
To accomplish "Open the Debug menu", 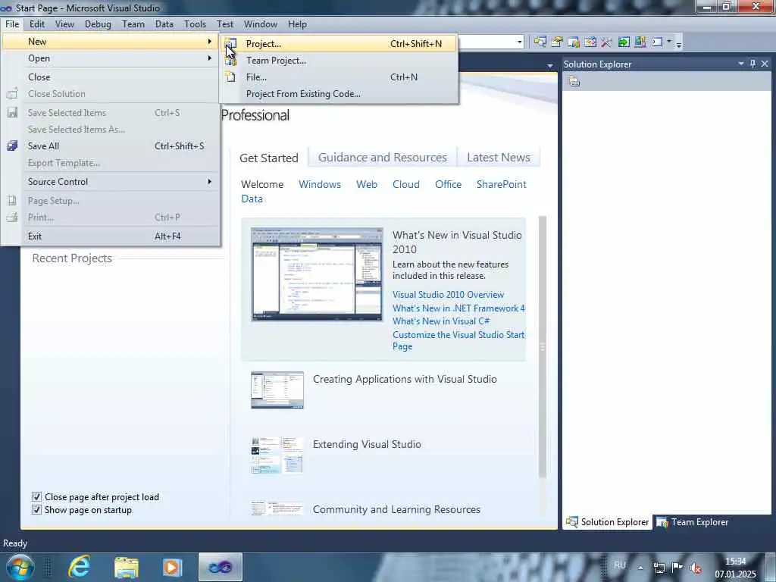I will (98, 23).
